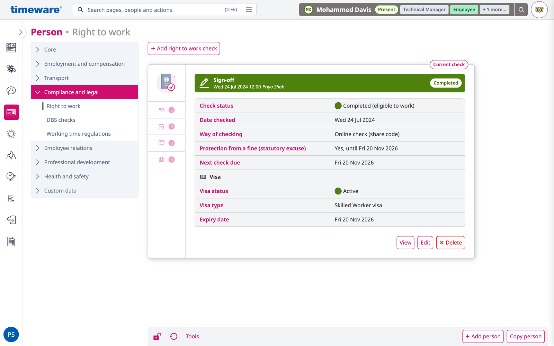The height and width of the screenshot is (346, 554).
Task: Open the DBS checks page
Action: point(61,120)
